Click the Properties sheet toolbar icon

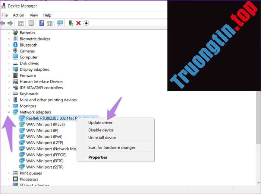pyautogui.click(x=31, y=23)
